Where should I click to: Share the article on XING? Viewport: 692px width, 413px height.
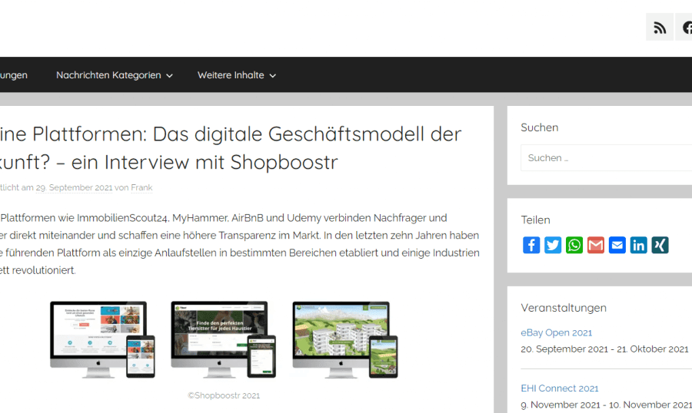click(660, 245)
